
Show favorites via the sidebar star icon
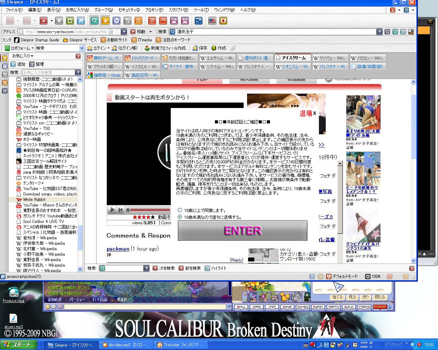point(5,58)
